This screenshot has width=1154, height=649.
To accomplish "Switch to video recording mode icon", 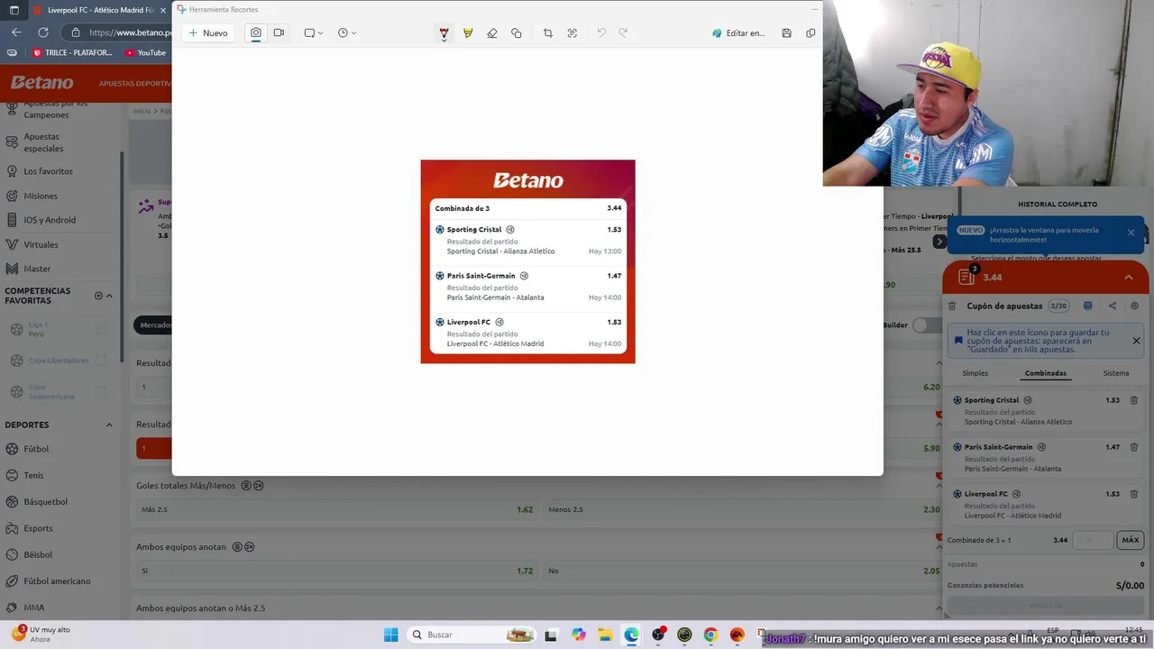I will [x=279, y=32].
